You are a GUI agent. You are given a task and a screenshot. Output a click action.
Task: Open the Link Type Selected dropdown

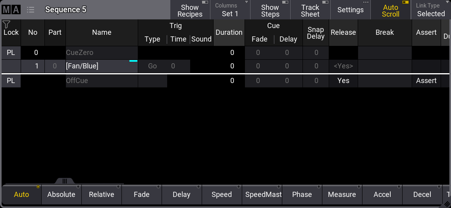[431, 10]
